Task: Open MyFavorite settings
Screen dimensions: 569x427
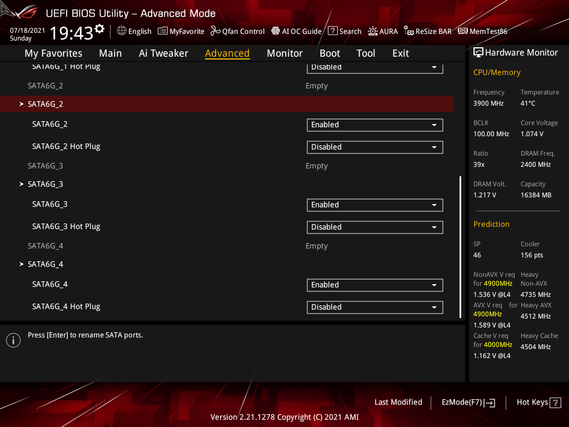Action: [181, 31]
